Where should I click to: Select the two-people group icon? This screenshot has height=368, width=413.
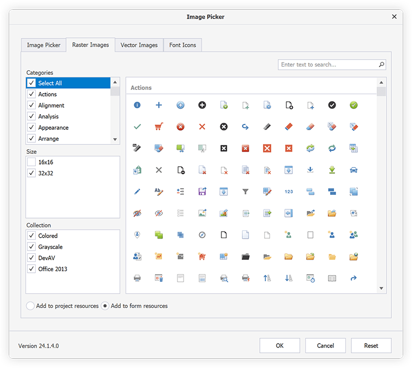click(353, 235)
